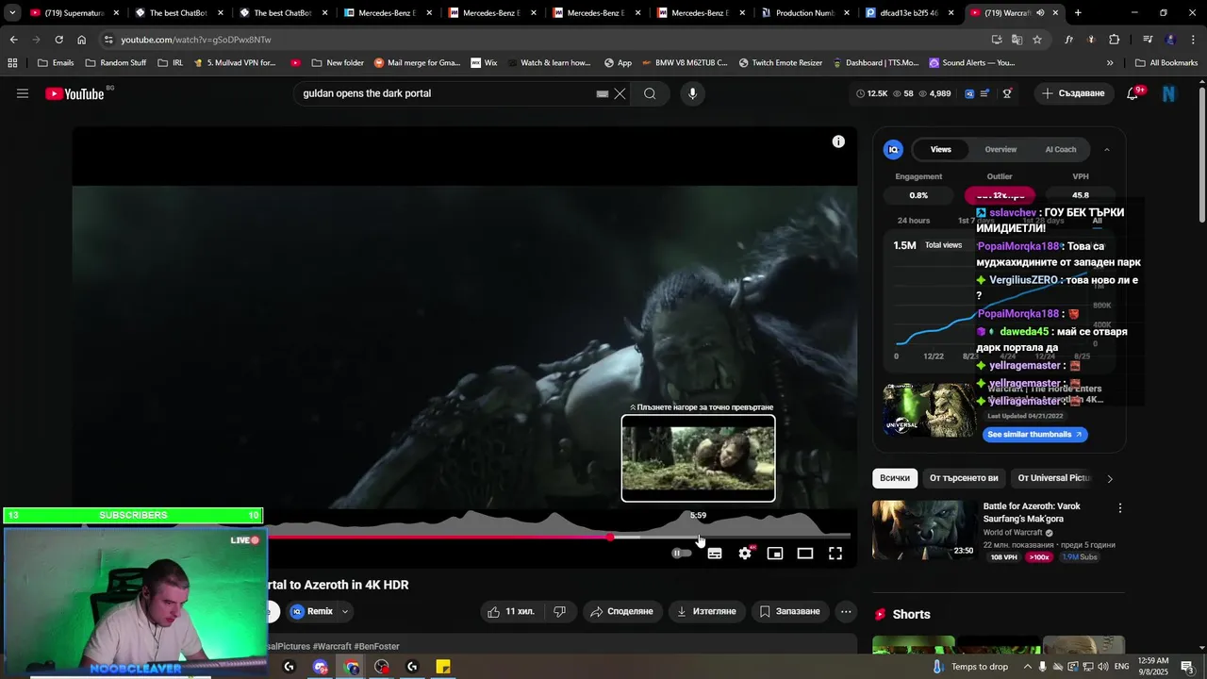Screen dimensions: 1207x679
Task: Open the vidIQ trophy achievements icon
Action: [x=1007, y=93]
